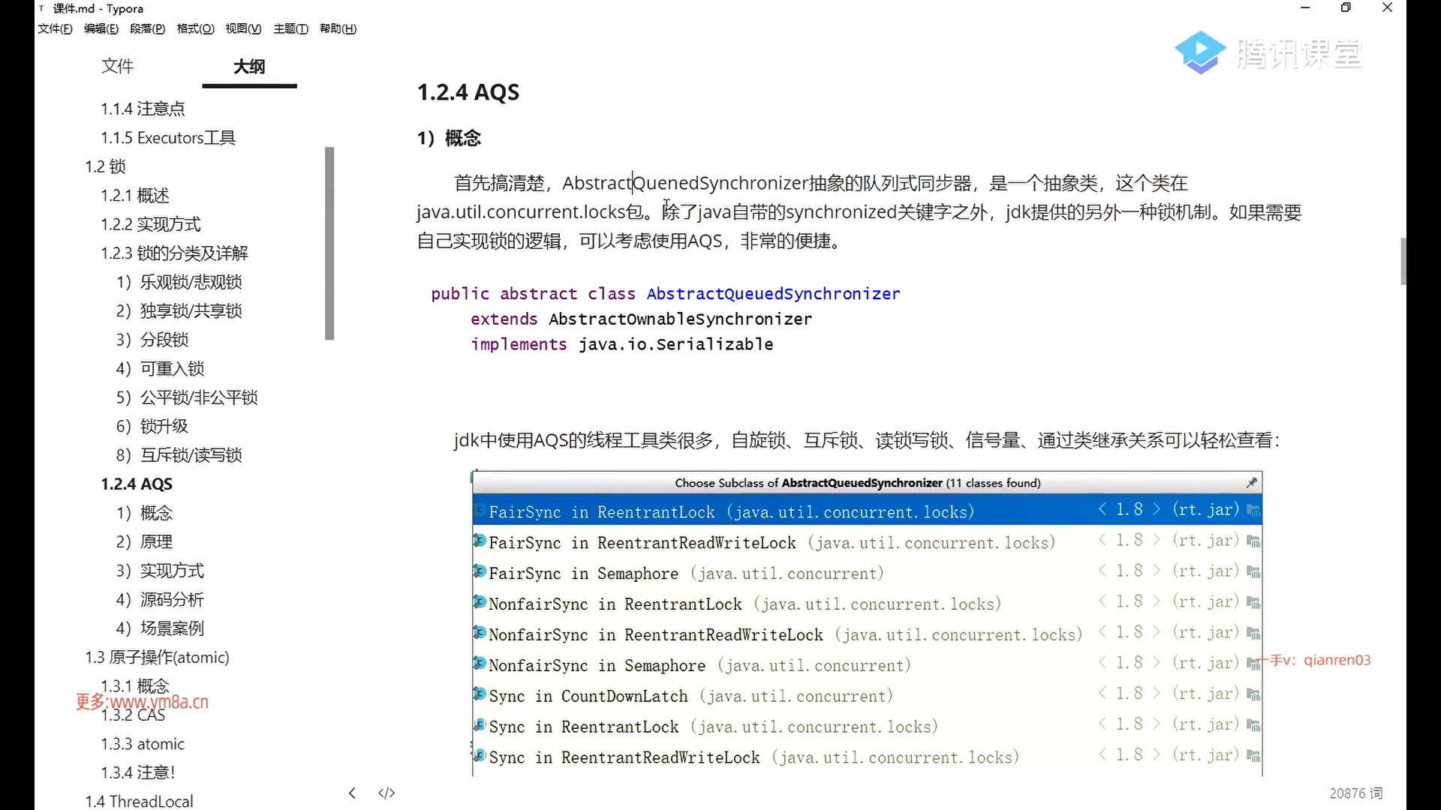This screenshot has height=810, width=1441.
Task: Select 1.4 ThreadLocal in outline
Action: click(139, 801)
